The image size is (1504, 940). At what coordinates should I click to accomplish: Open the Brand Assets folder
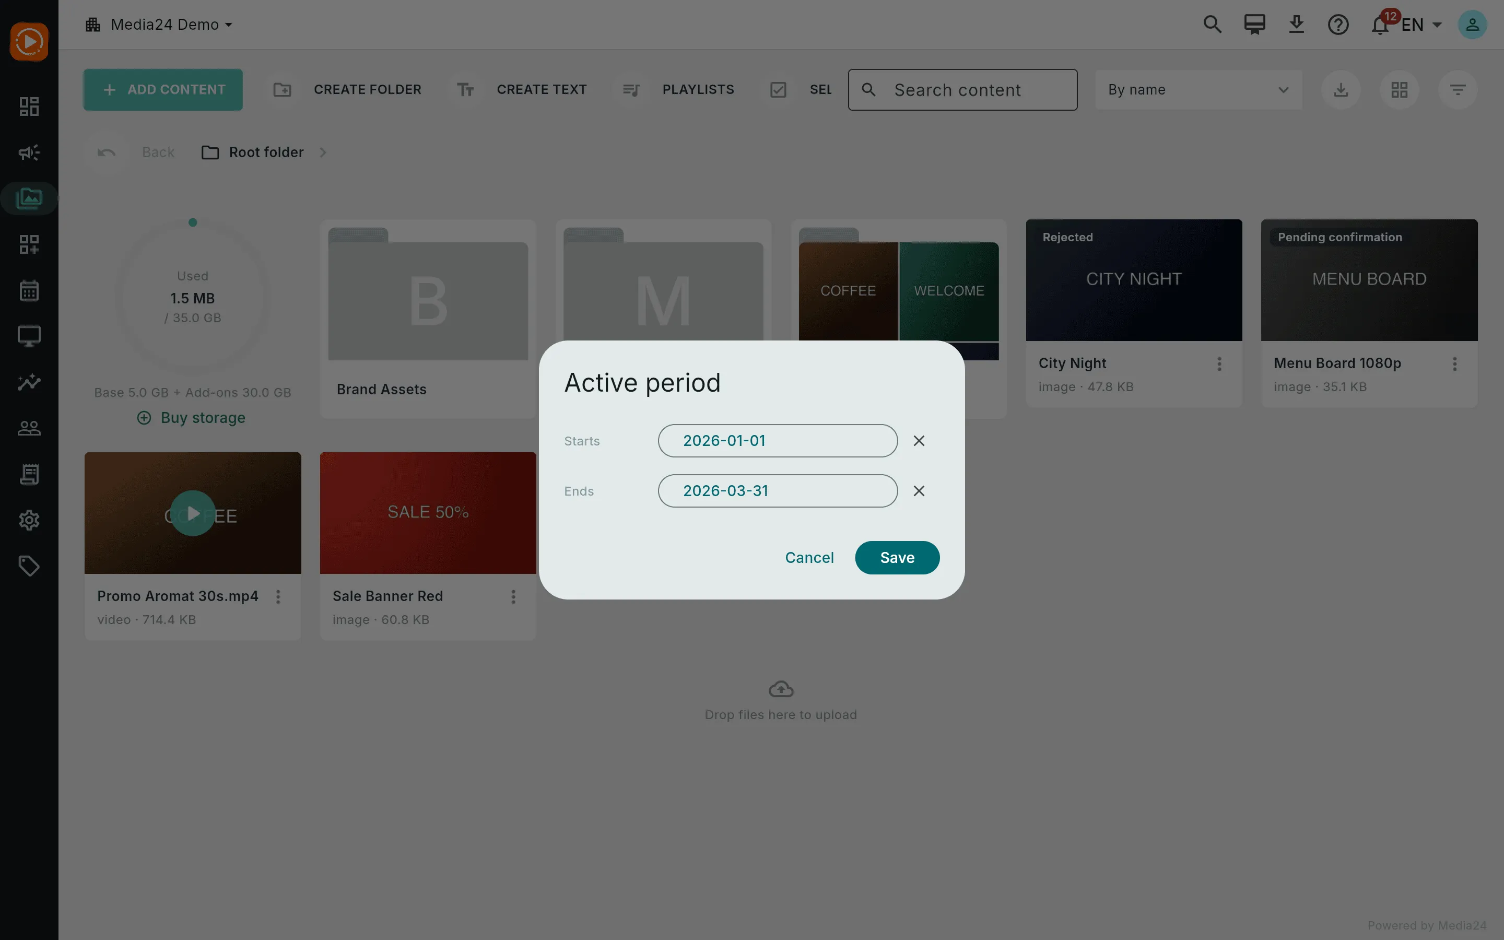[x=428, y=319]
